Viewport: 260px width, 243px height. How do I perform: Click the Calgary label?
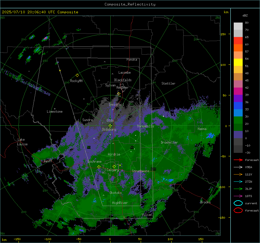click(113, 170)
